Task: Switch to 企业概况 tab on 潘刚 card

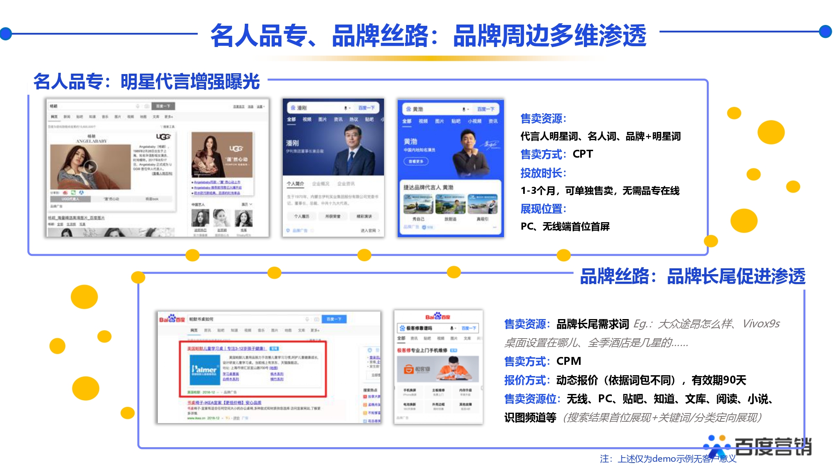Action: [321, 183]
